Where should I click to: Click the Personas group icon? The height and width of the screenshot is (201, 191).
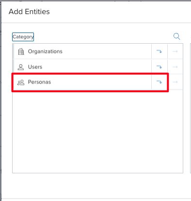point(21,83)
